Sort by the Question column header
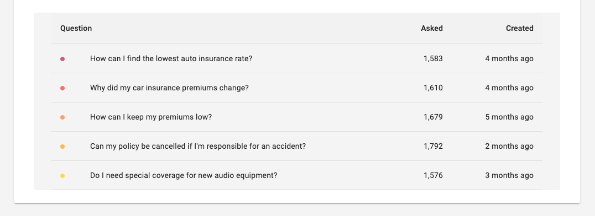Viewport: 595px width, 216px height. pos(76,28)
